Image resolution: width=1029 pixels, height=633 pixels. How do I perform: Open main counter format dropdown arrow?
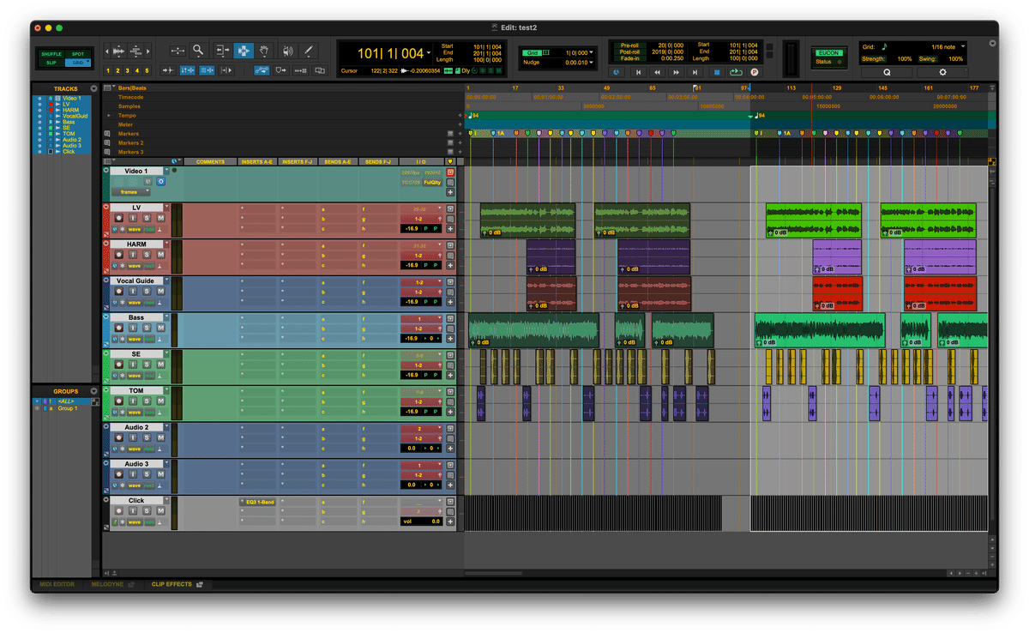[x=430, y=53]
